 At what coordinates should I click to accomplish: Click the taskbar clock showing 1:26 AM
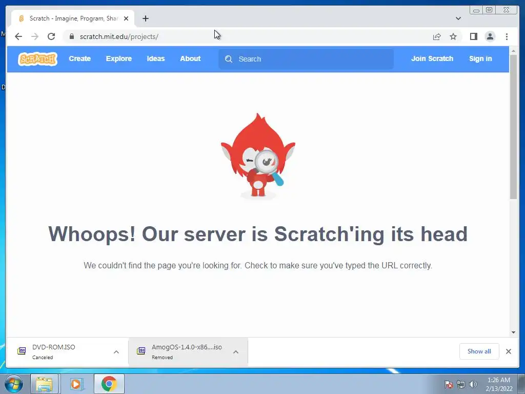click(499, 384)
